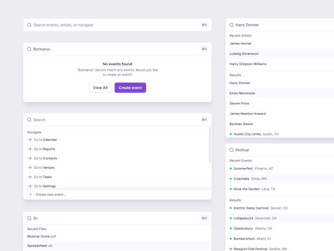Click the ⌘K badge in the Bonnaroo search bar
The height and width of the screenshot is (251, 334).
point(204,49)
